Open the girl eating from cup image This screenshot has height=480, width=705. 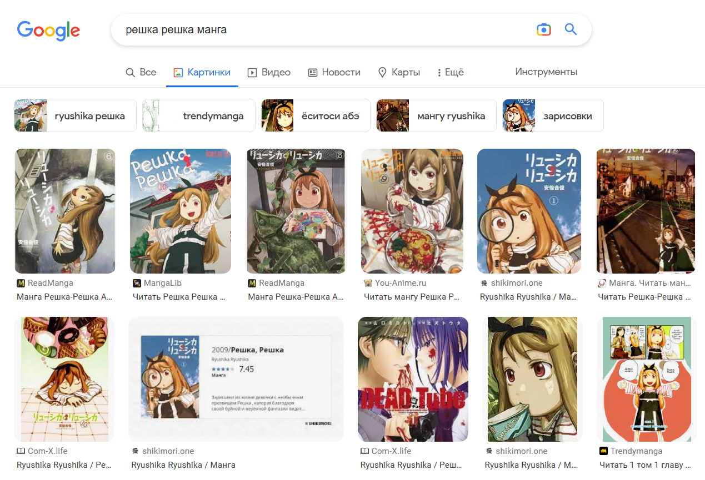tap(532, 379)
